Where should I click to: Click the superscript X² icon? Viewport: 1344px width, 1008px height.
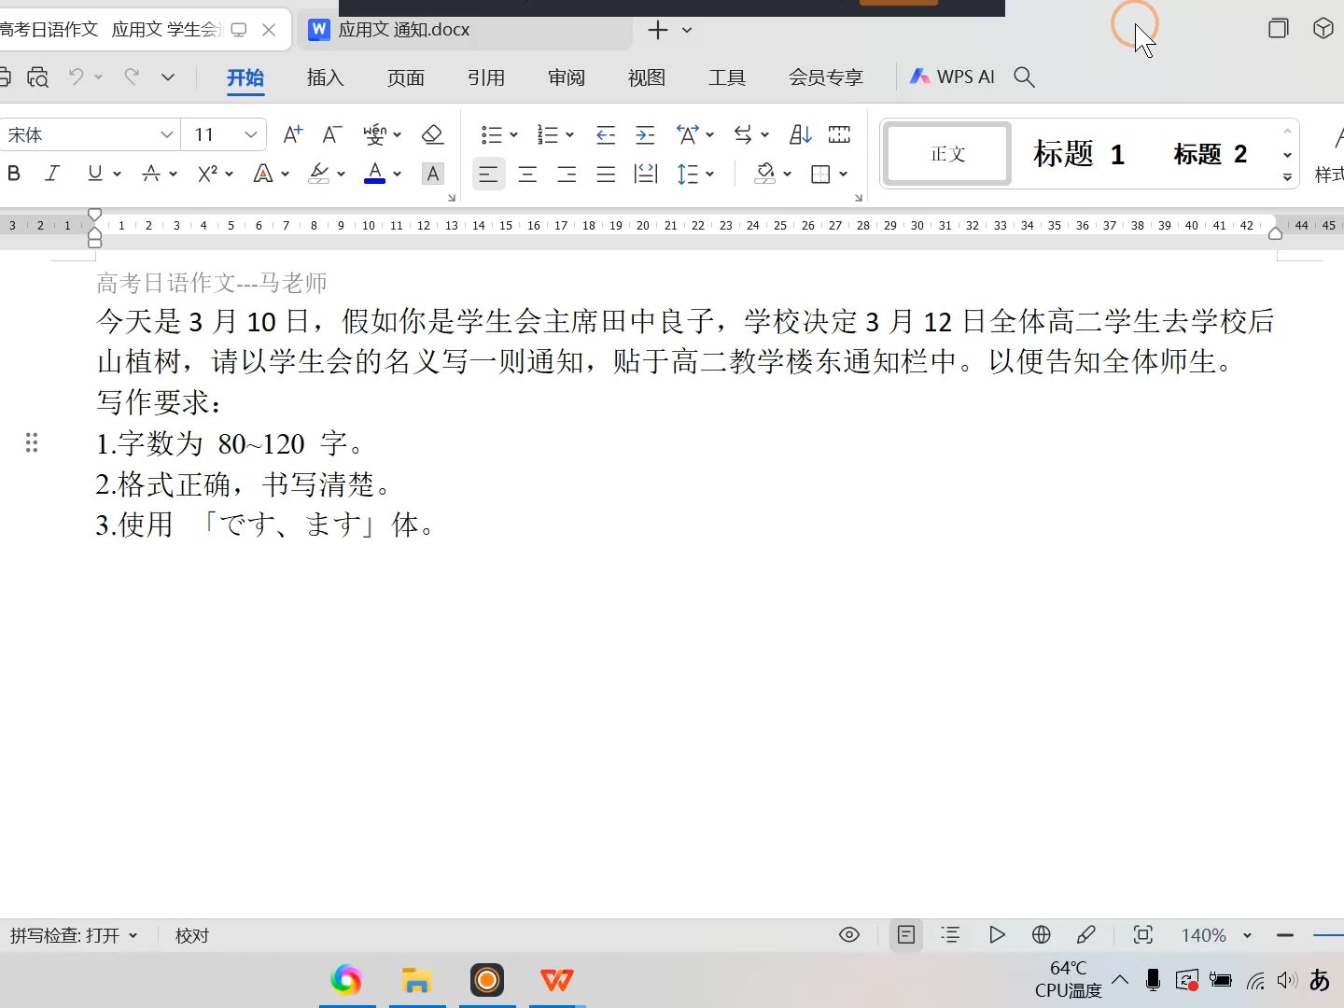tap(207, 174)
